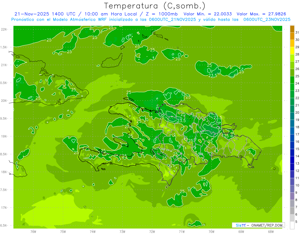This screenshot has height=235, width=304.
Task: Select 'Valor Min. = 22.0033' text
Action: point(208,14)
